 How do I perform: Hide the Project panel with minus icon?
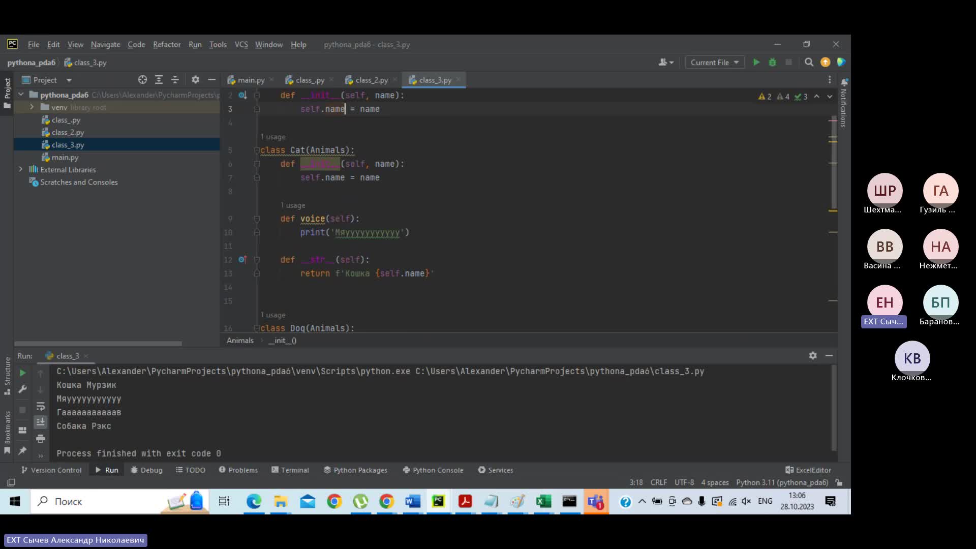211,80
